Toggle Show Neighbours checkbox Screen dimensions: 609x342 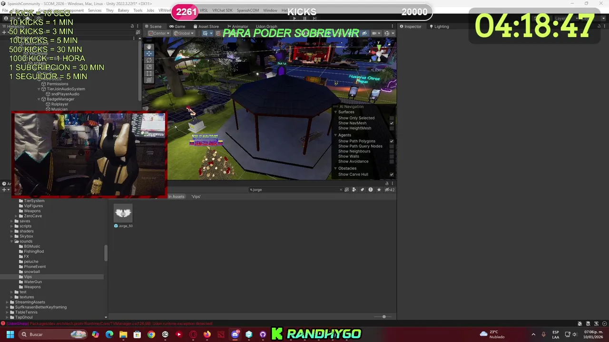click(x=392, y=151)
